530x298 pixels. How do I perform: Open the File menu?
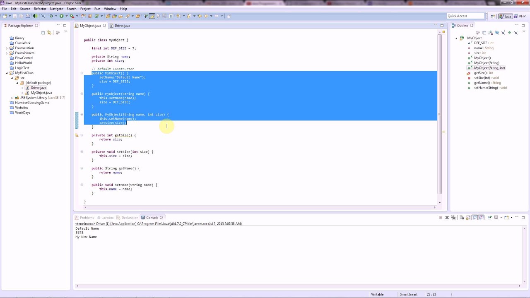pos(4,9)
